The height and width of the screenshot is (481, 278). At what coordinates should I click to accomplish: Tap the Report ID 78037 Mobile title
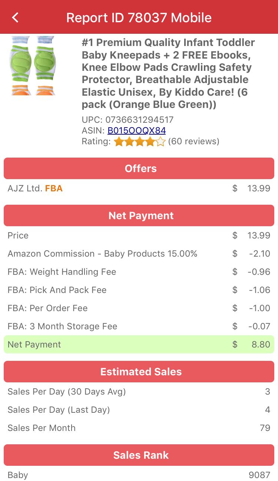139,17
